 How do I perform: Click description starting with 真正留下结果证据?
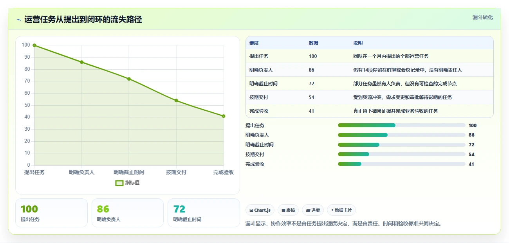pyautogui.click(x=395, y=111)
